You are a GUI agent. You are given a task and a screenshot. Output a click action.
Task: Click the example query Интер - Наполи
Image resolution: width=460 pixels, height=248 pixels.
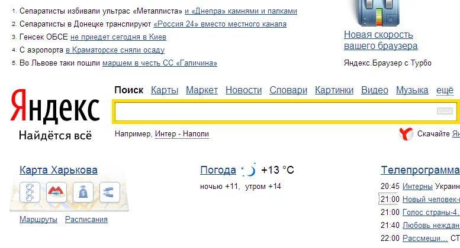coord(182,134)
